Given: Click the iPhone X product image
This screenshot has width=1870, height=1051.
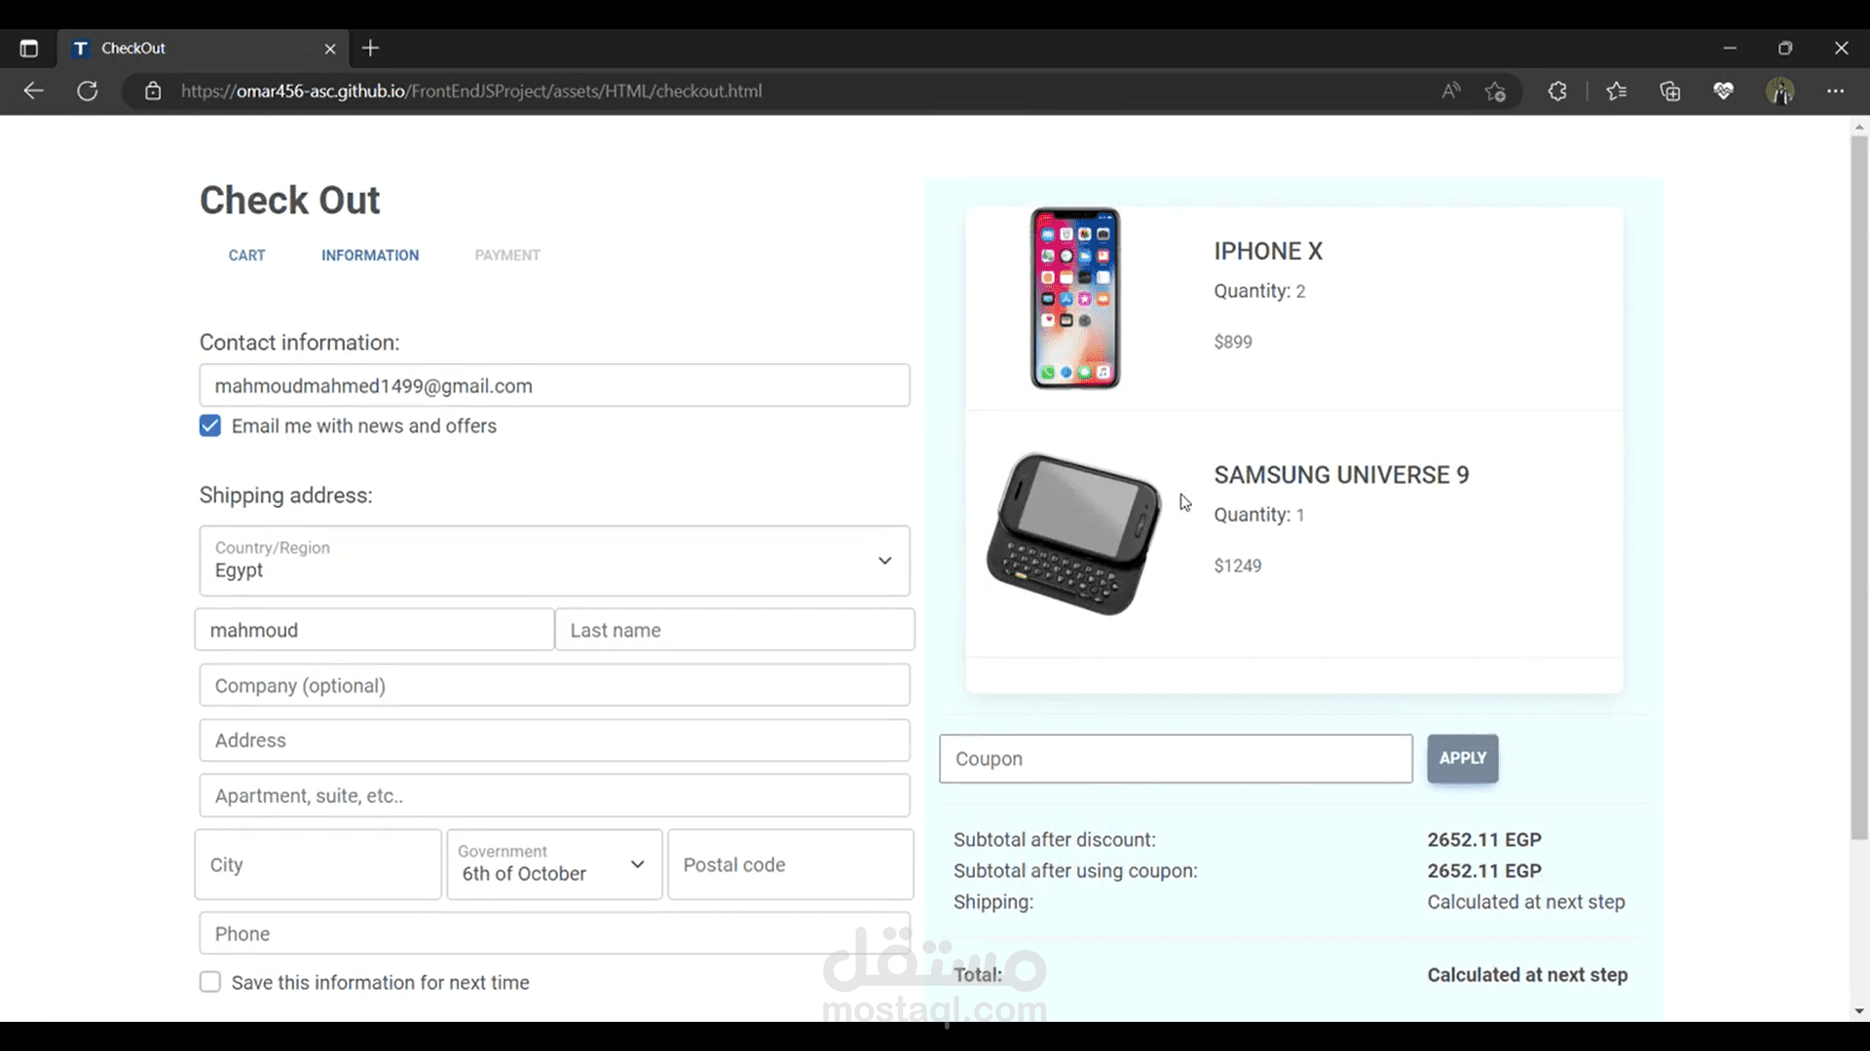Looking at the screenshot, I should click(x=1075, y=298).
